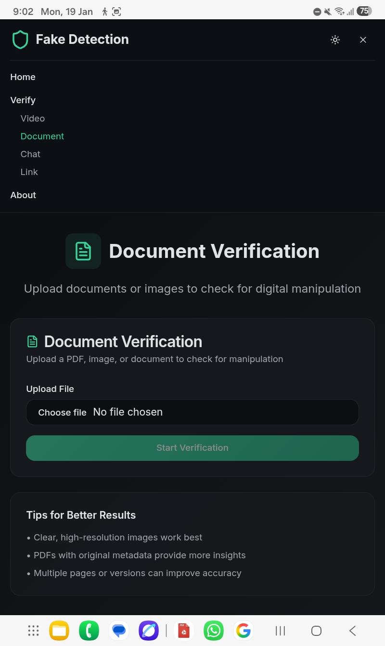Toggle the light/dark theme sun icon
The height and width of the screenshot is (646, 385).
click(335, 40)
